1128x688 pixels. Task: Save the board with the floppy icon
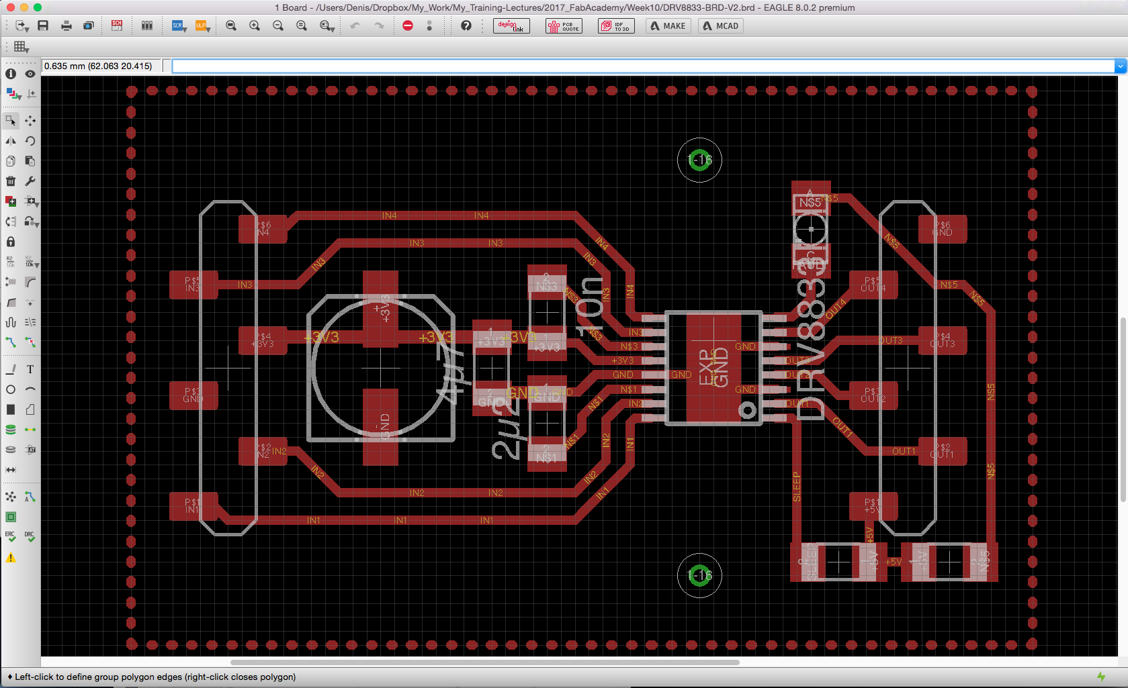43,26
